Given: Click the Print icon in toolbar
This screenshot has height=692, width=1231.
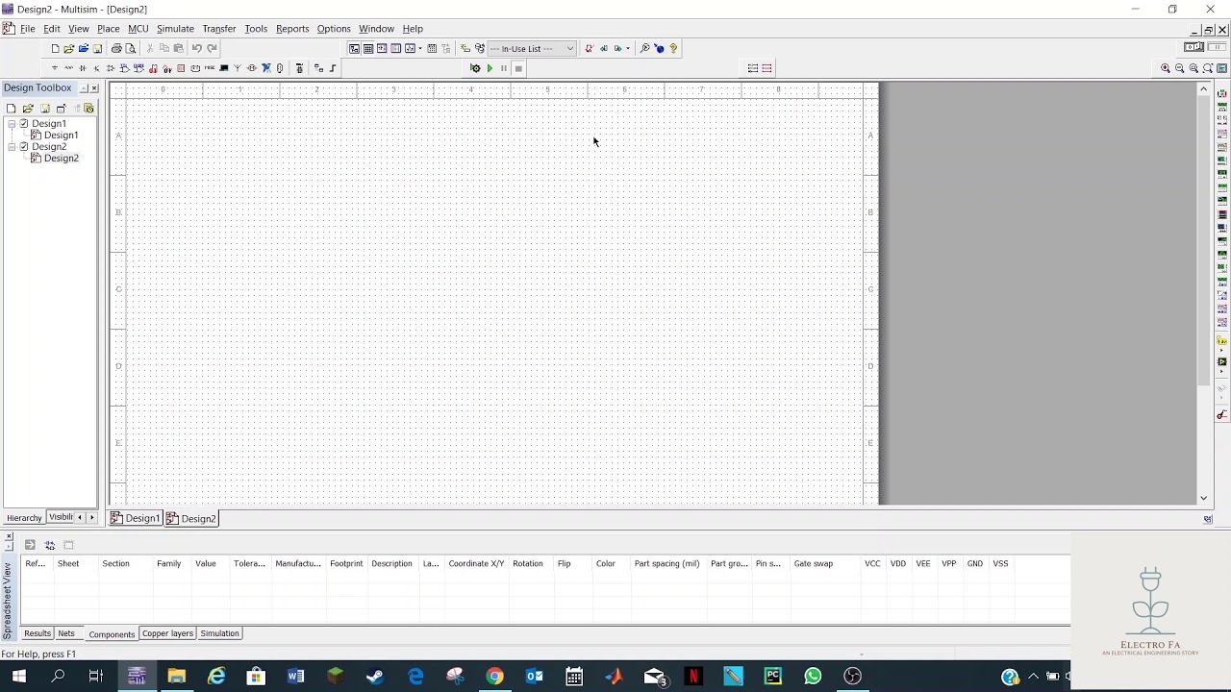Looking at the screenshot, I should pyautogui.click(x=116, y=48).
